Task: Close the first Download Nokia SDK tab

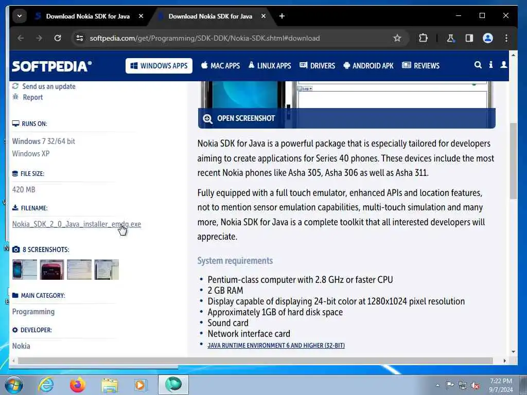Action: [141, 16]
